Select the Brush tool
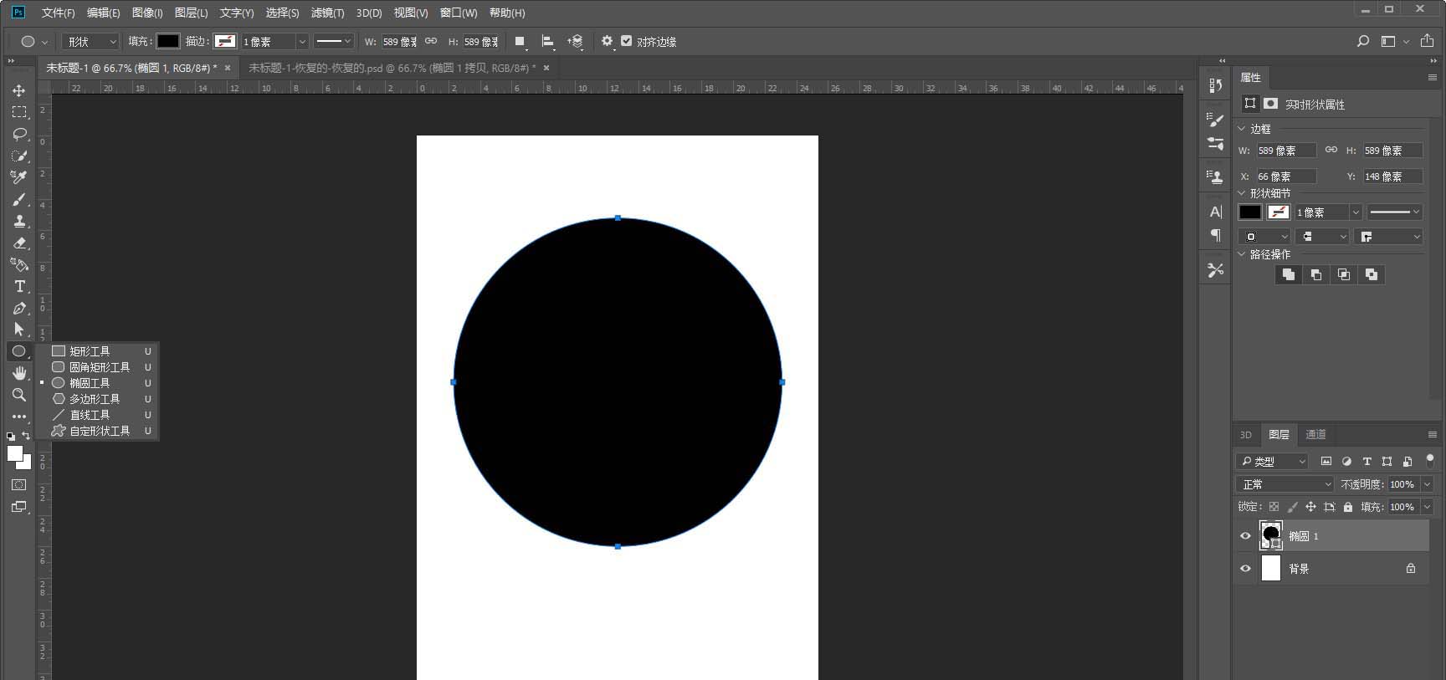The width and height of the screenshot is (1446, 680). coord(18,199)
